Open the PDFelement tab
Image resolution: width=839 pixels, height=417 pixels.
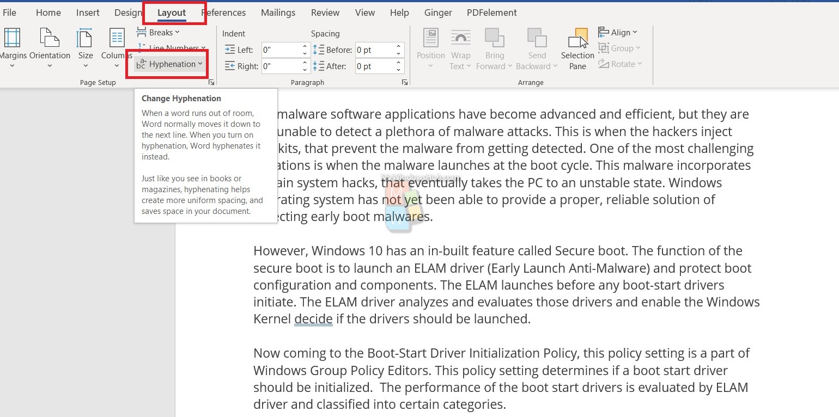[x=492, y=13]
